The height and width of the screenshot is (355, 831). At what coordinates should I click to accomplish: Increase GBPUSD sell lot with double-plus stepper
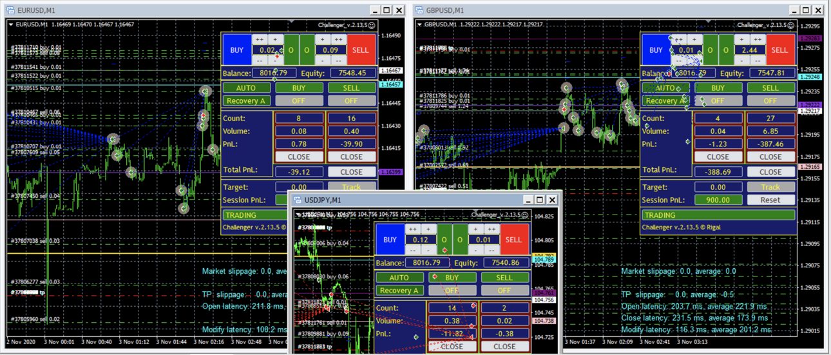(x=757, y=39)
